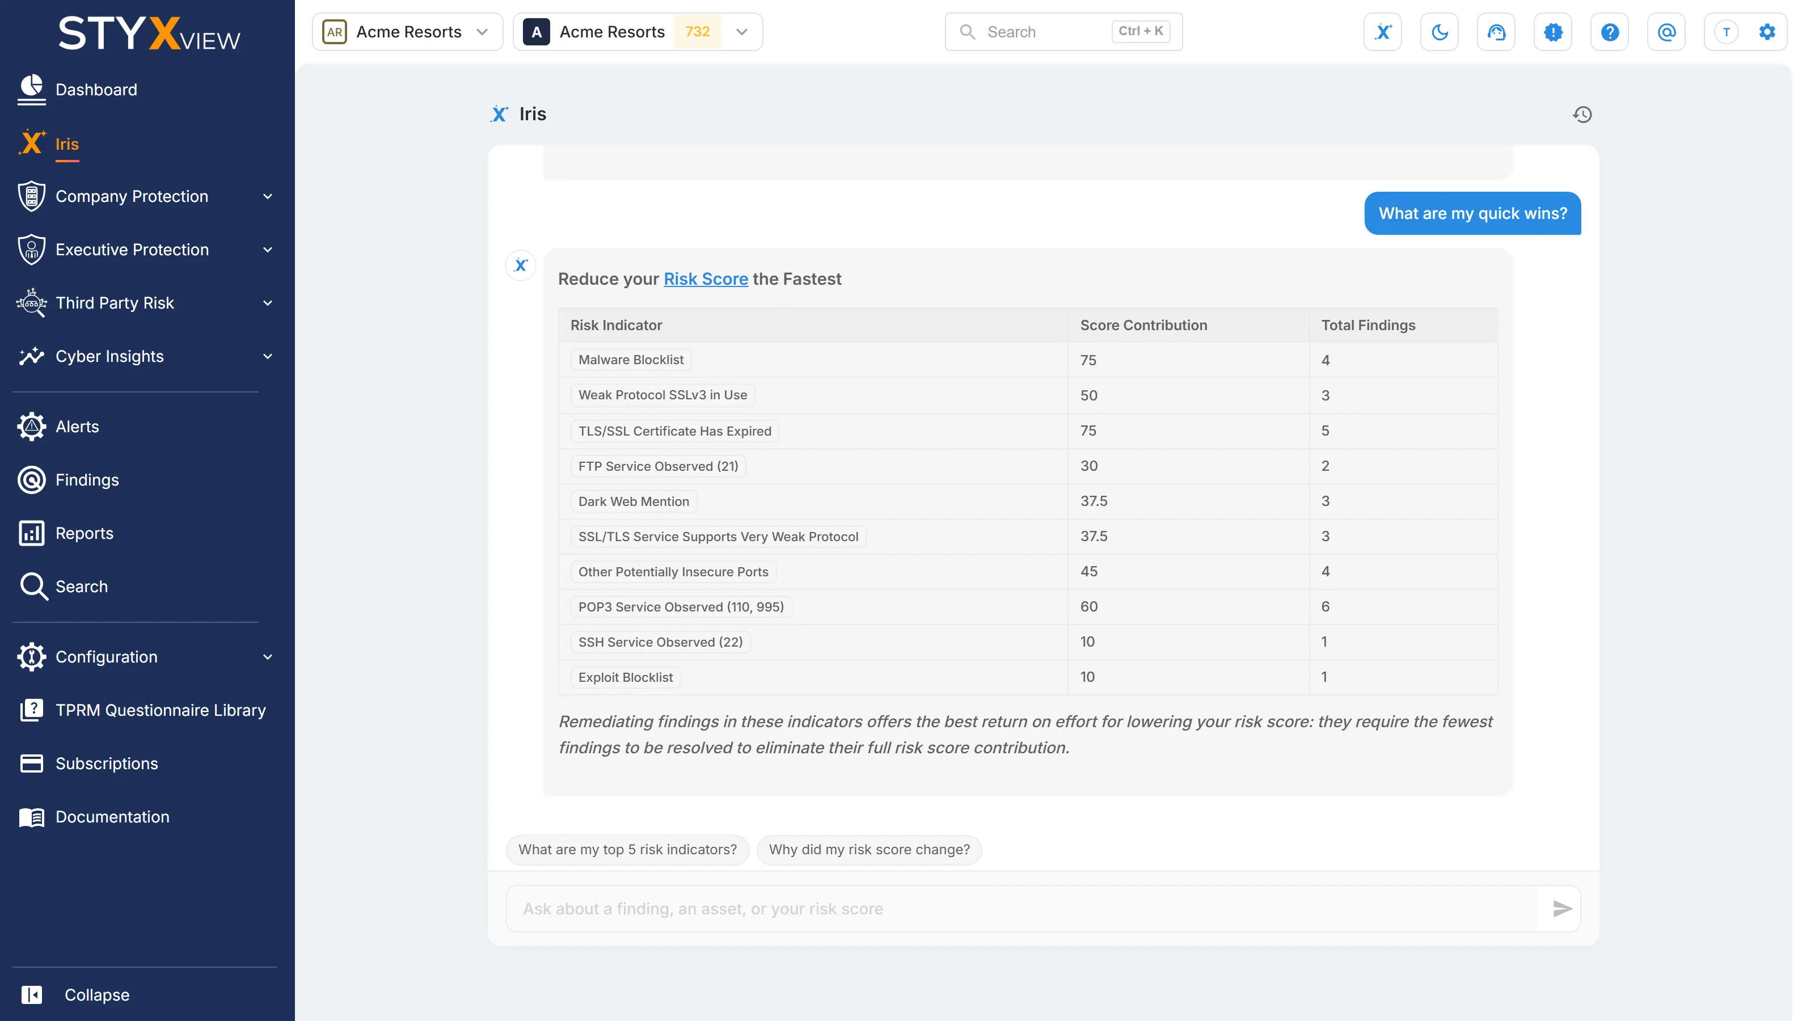Select the Exploit Blocklist tag
The image size is (1815, 1021).
tap(625, 678)
